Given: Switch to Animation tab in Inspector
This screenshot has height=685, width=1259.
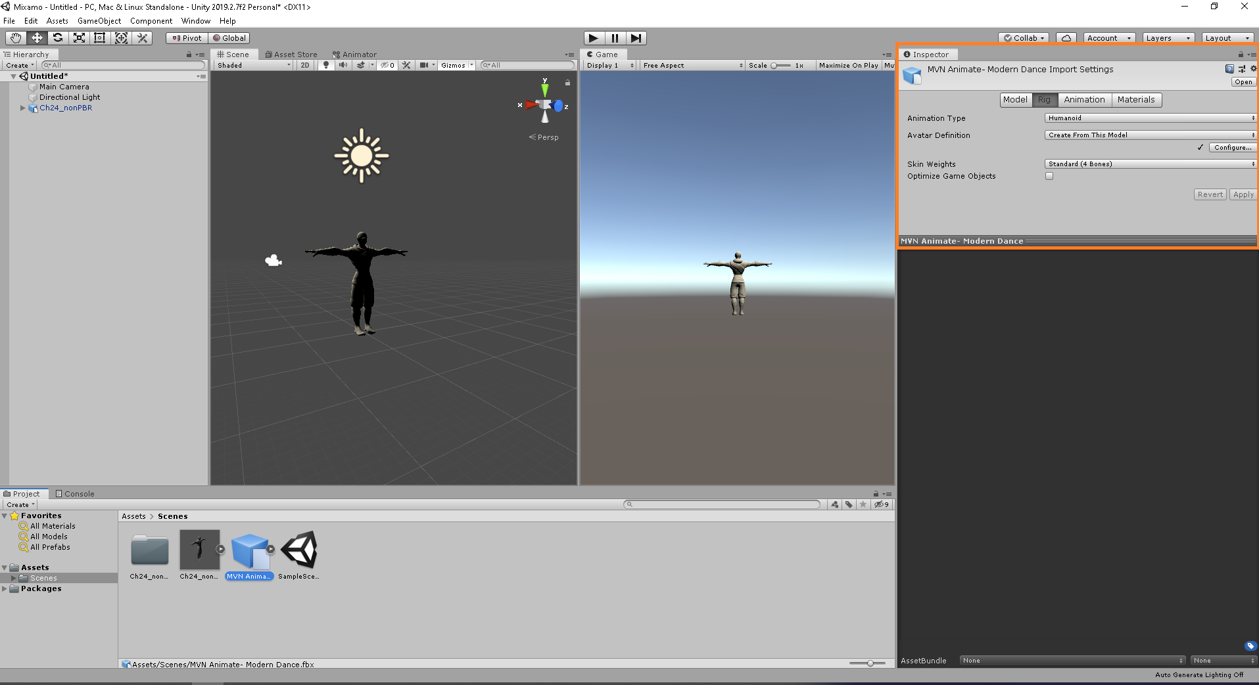Looking at the screenshot, I should pyautogui.click(x=1084, y=100).
